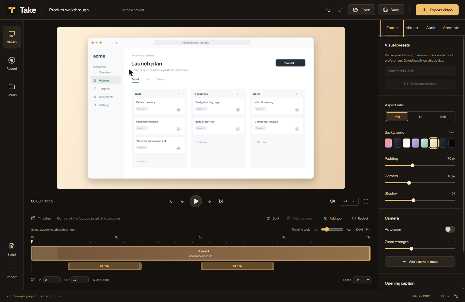Open the Studio sidebar panel
Viewport: 465px width, 302px height.
coord(12,37)
